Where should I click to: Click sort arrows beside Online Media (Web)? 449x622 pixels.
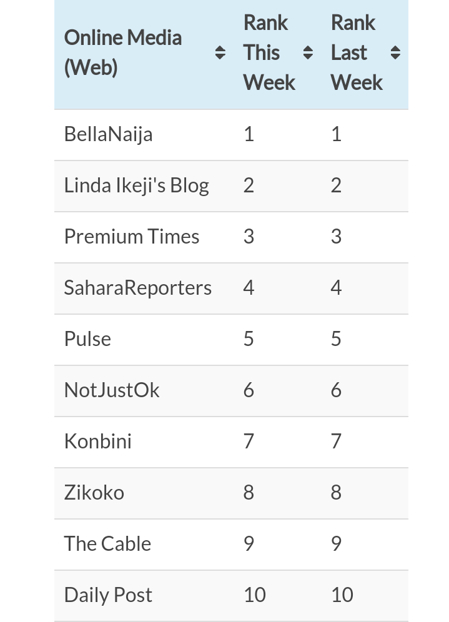(x=220, y=52)
